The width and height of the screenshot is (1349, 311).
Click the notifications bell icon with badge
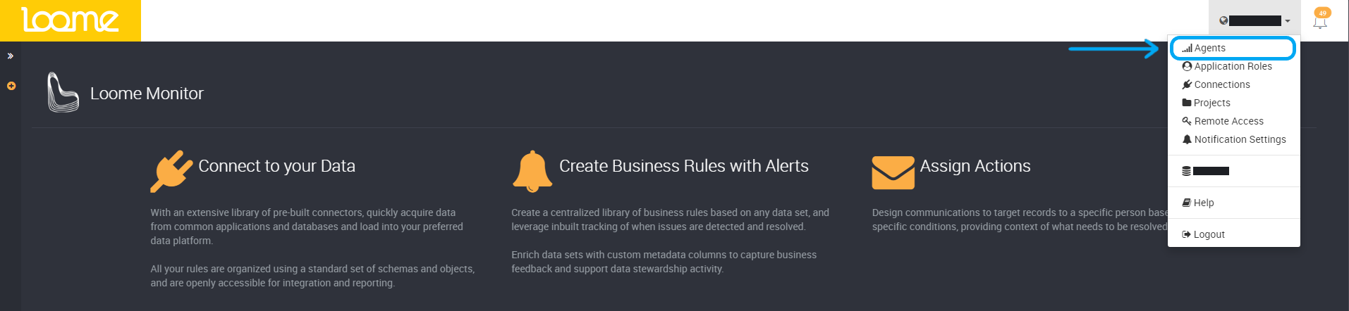(1321, 18)
